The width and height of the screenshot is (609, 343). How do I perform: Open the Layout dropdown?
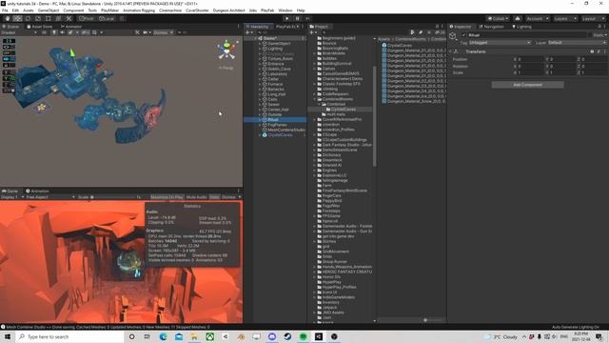593,19
